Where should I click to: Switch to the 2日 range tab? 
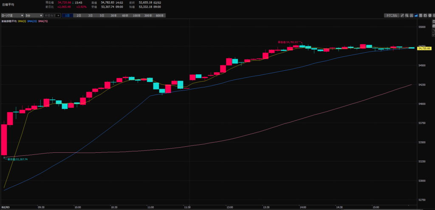79,15
